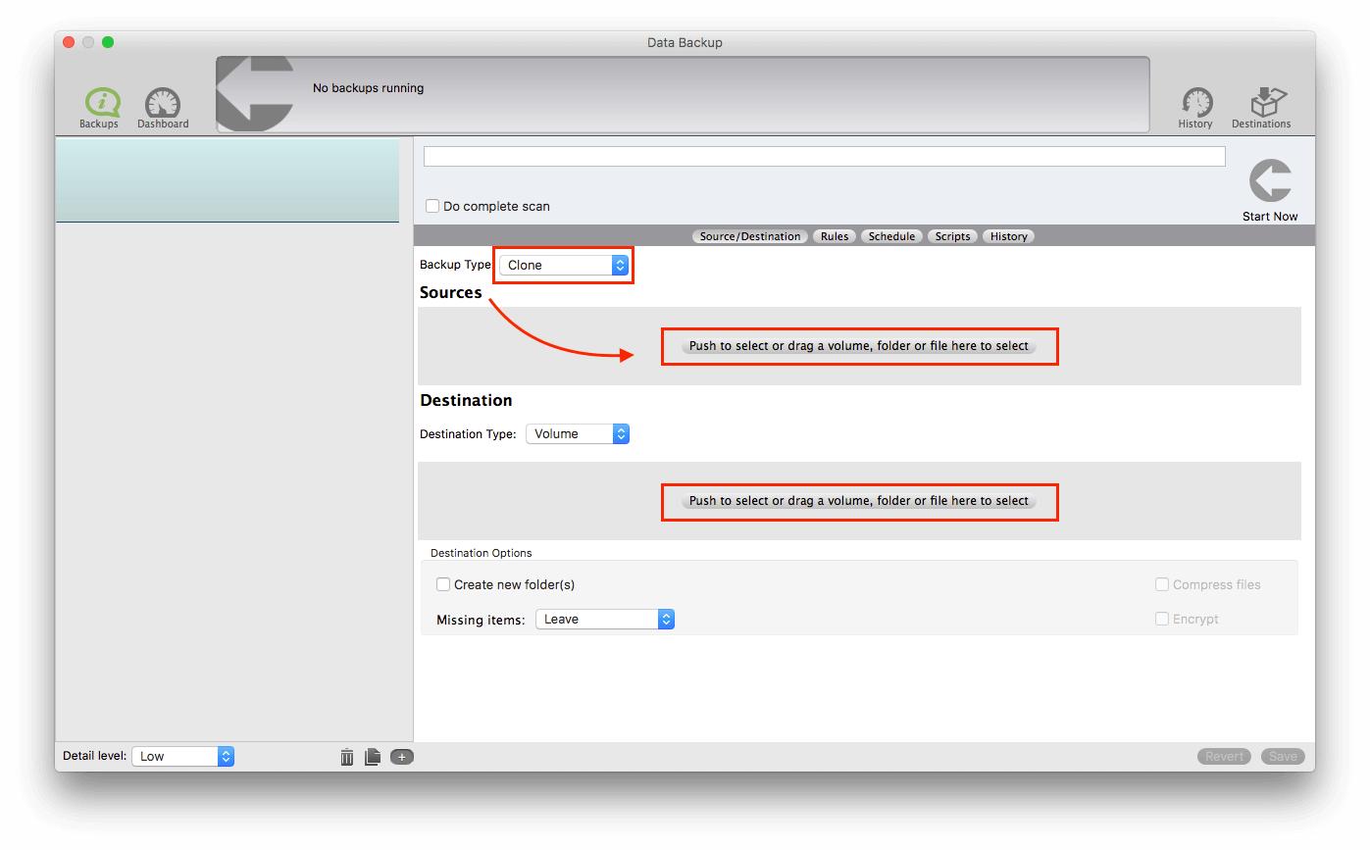Open the Dashboard gauge icon
This screenshot has height=850, width=1370.
click(163, 104)
